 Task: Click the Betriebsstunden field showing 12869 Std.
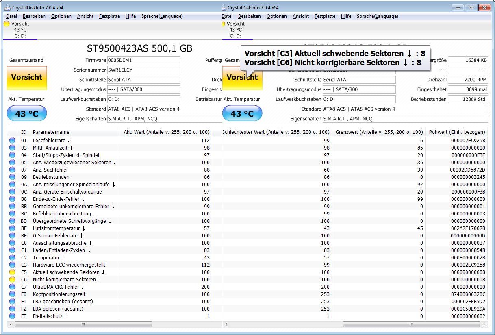(468, 99)
